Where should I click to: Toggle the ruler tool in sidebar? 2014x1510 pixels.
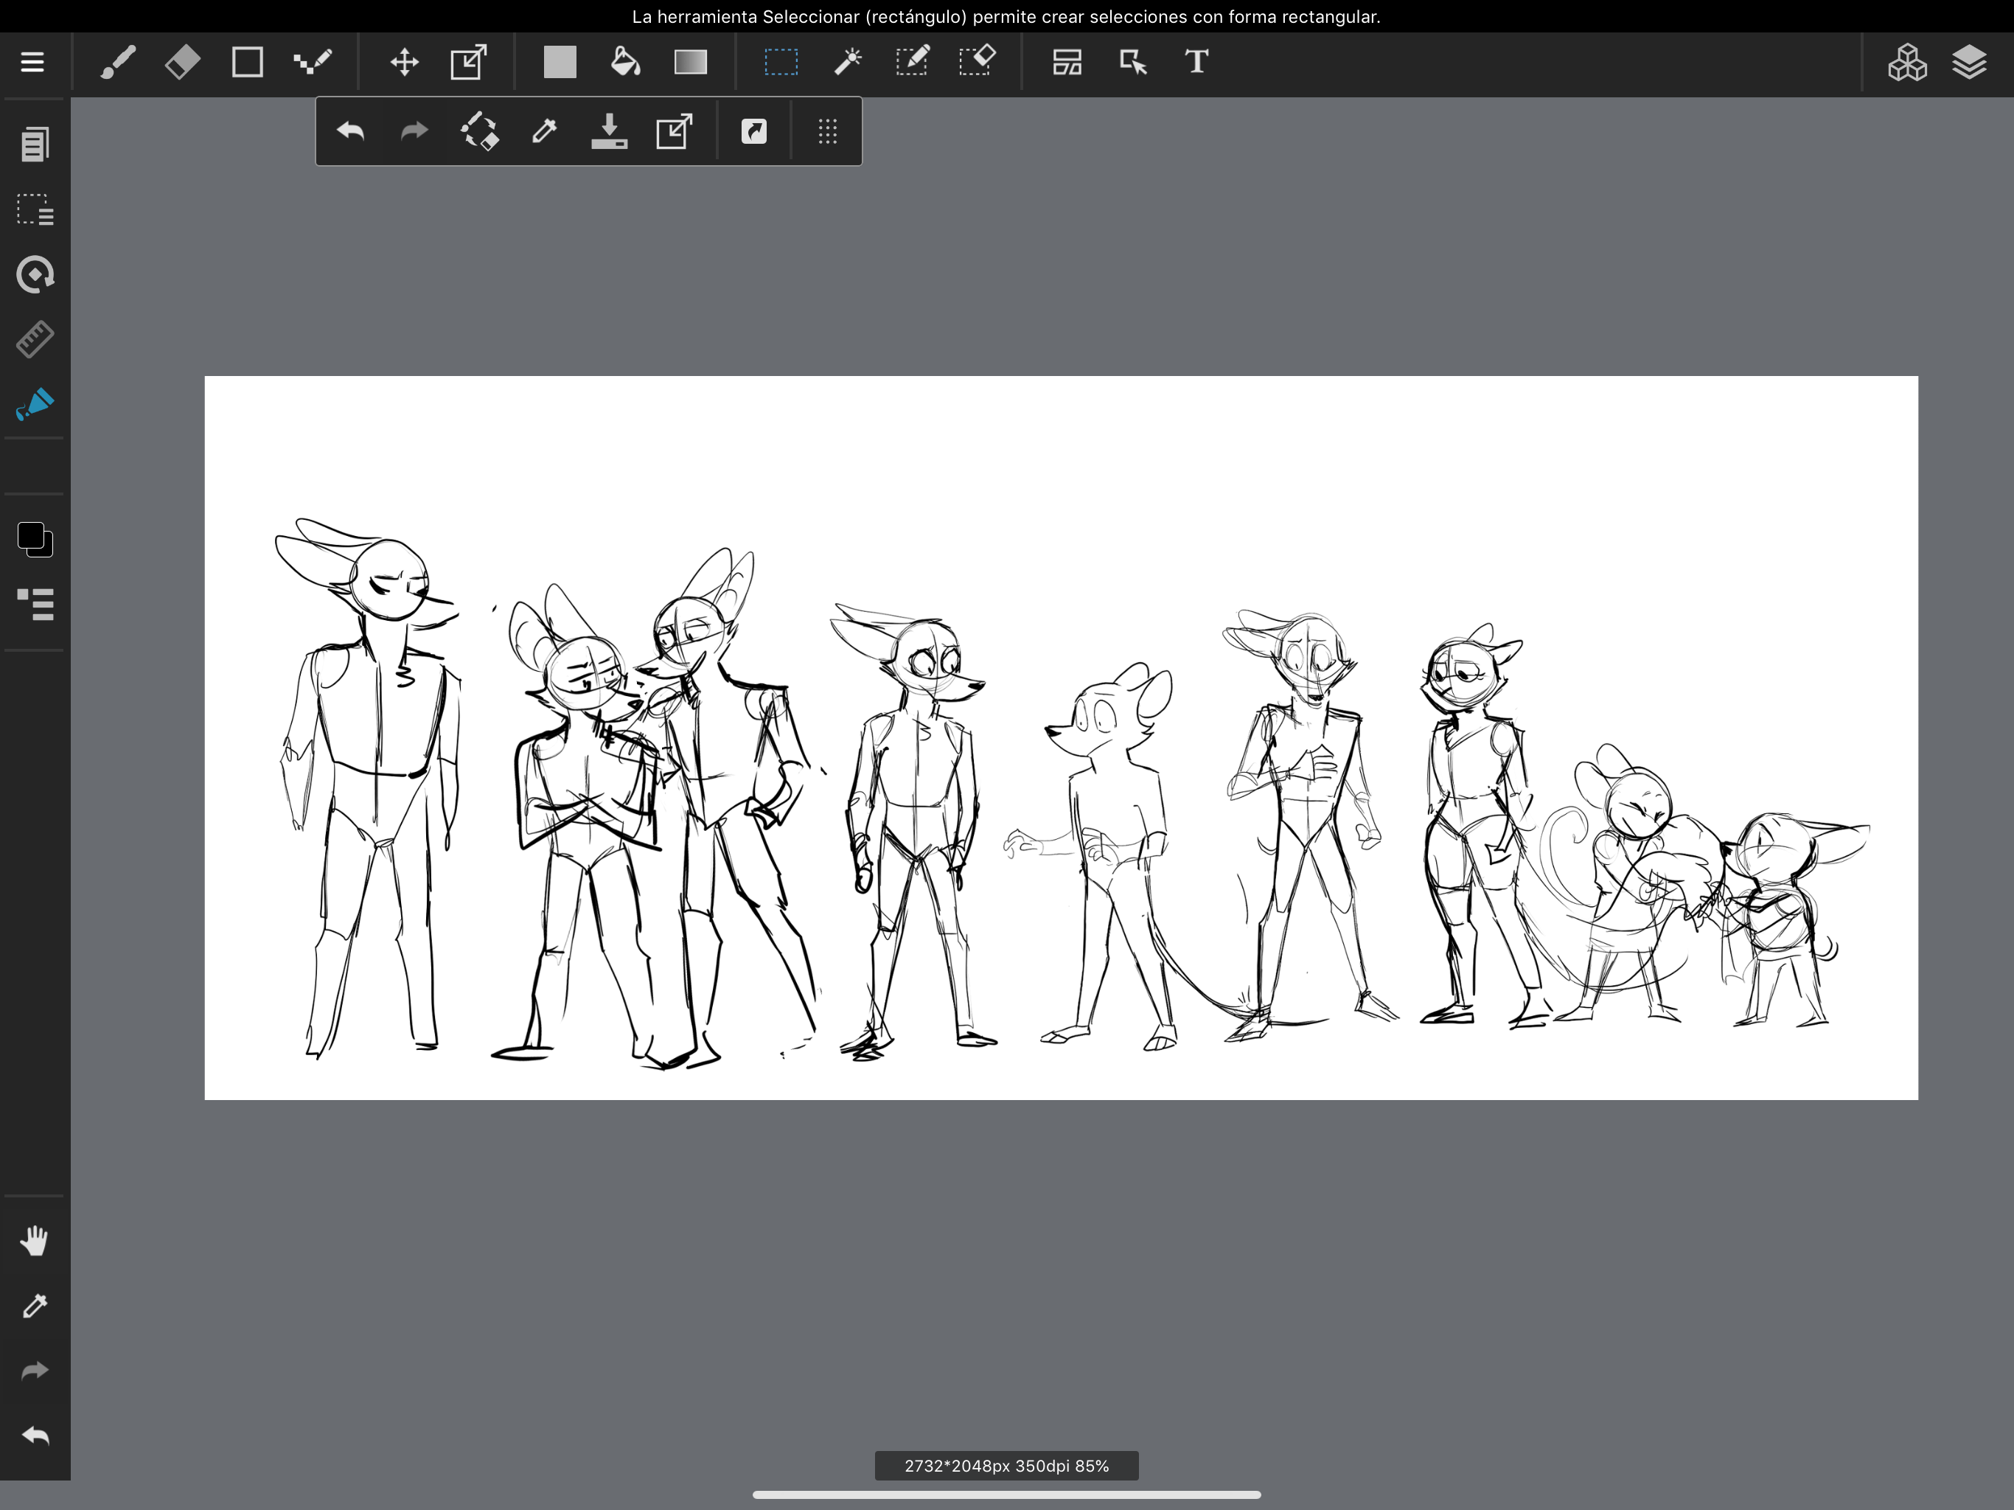point(35,339)
